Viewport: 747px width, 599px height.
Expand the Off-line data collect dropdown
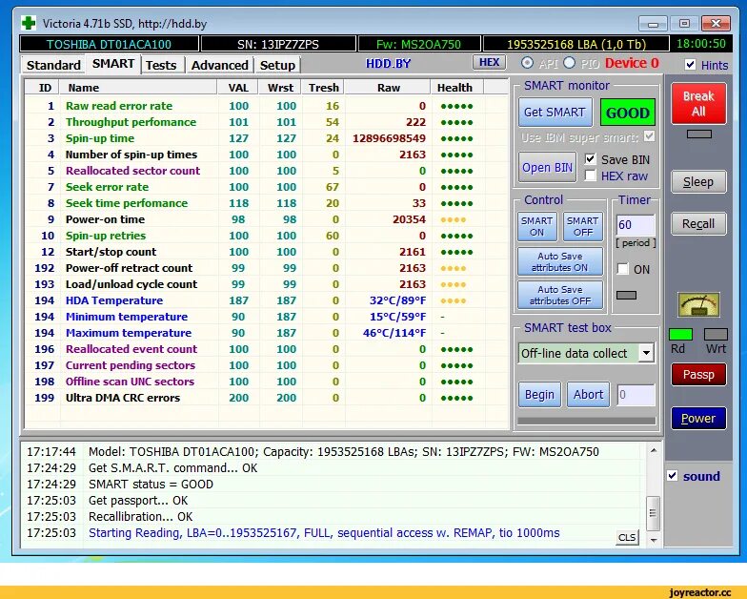click(646, 353)
